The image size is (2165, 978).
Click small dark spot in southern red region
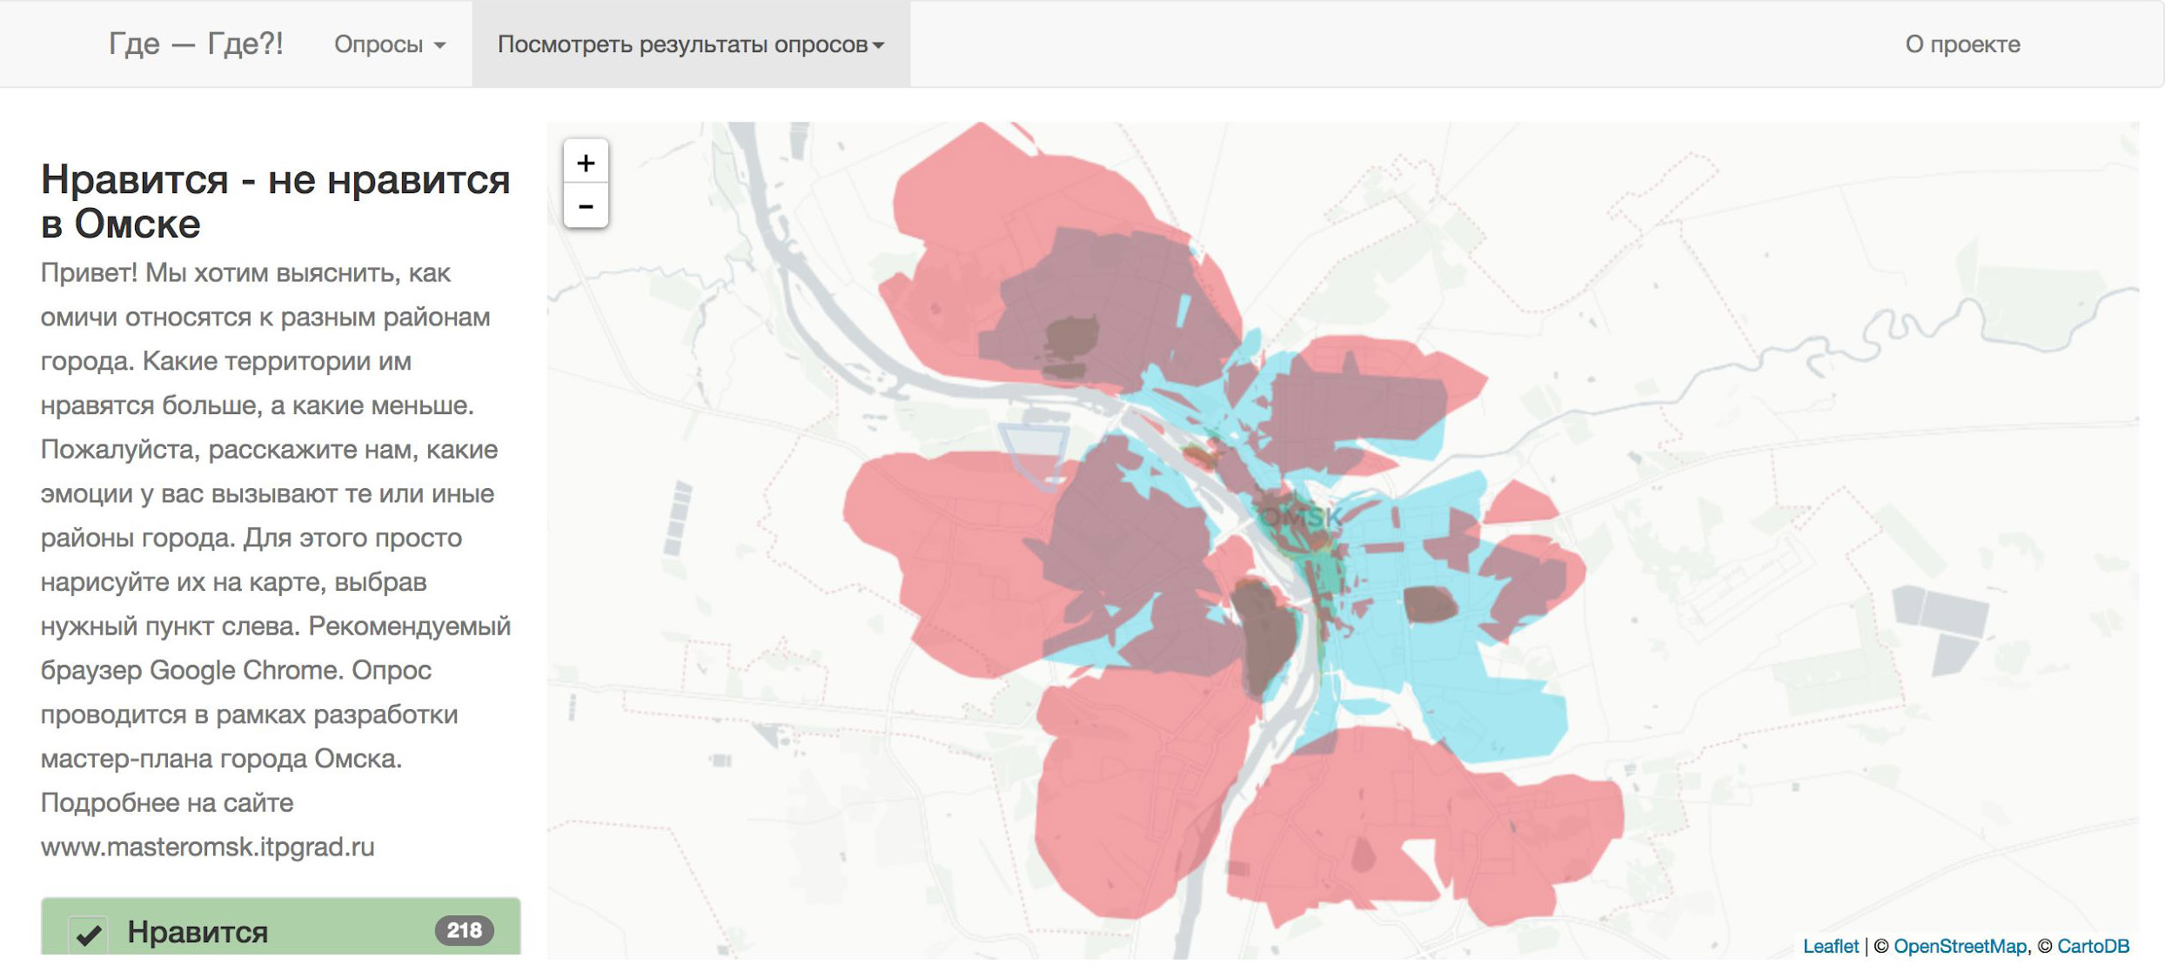click(1363, 853)
